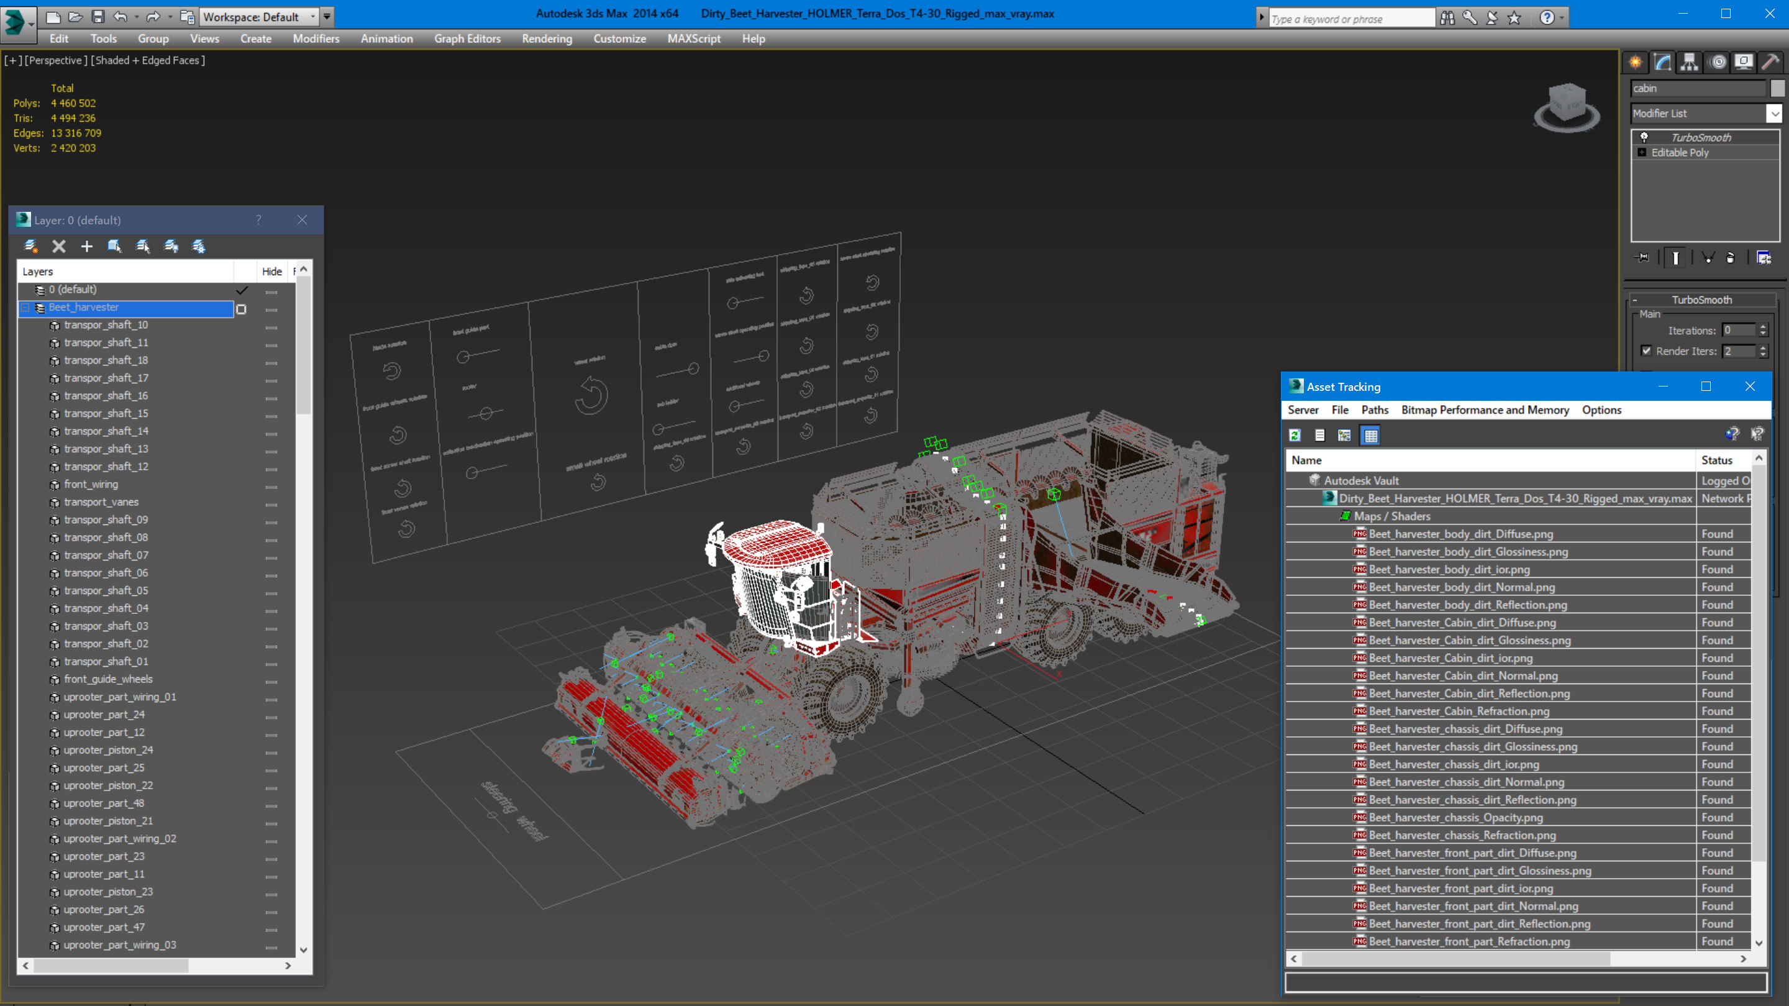Viewport: 1789px width, 1006px height.
Task: Click the Project Folder icon beside Workspace
Action: [x=187, y=17]
